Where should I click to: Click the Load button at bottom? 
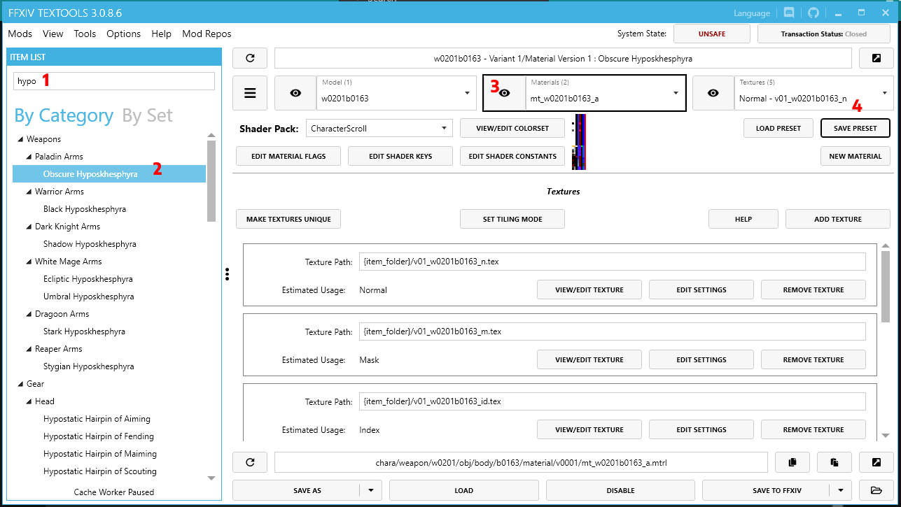[x=464, y=490]
